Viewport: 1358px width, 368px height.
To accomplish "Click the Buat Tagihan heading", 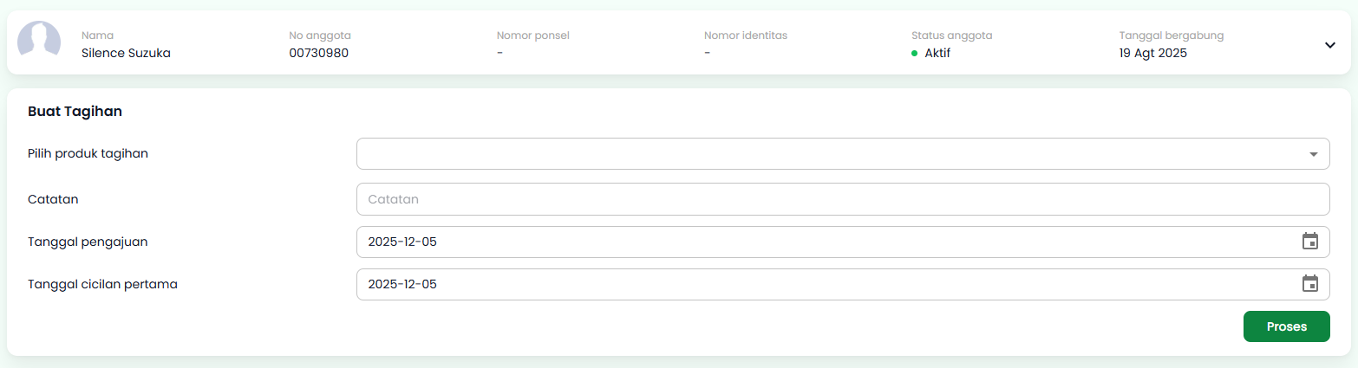I will [75, 111].
